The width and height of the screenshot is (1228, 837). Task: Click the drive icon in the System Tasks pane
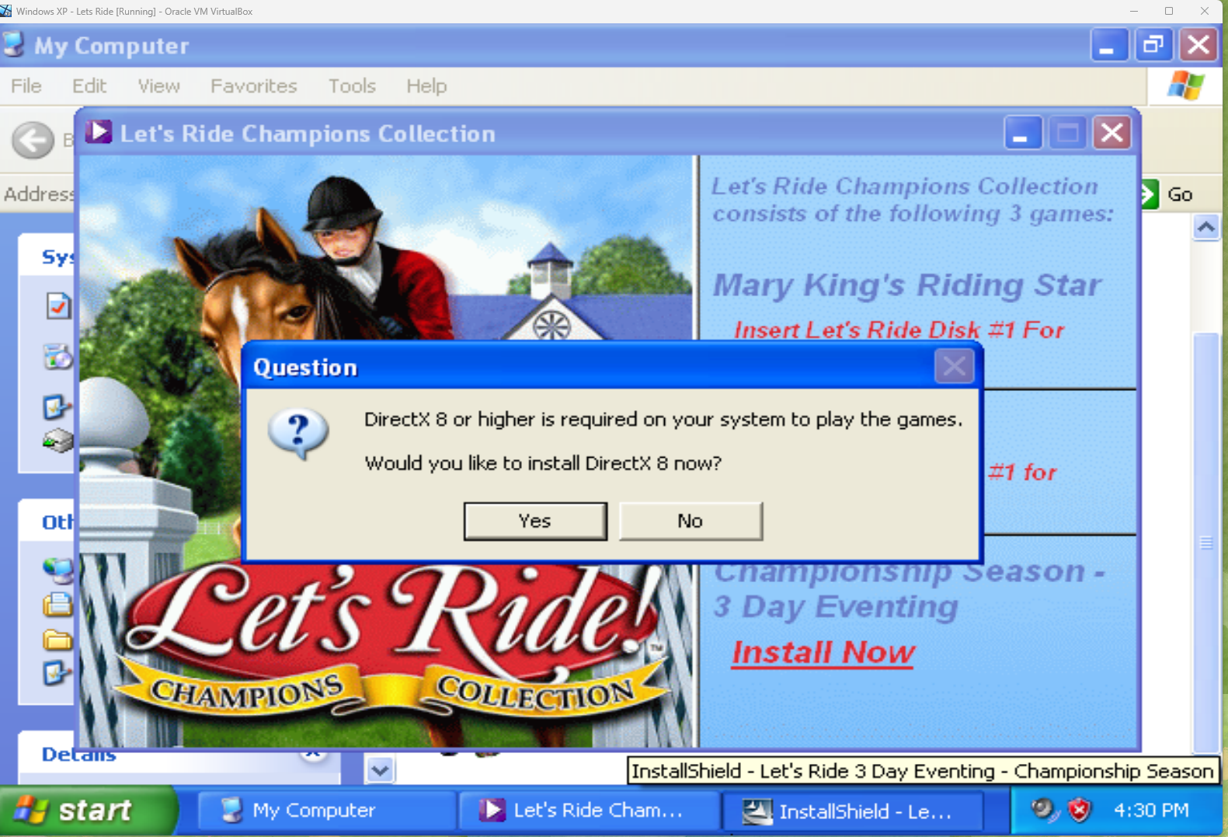(58, 441)
